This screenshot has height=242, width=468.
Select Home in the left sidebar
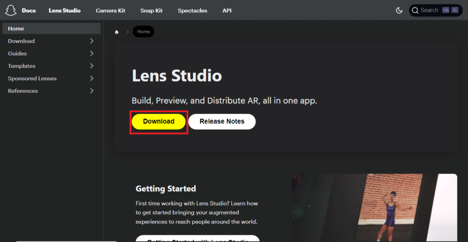(x=16, y=29)
